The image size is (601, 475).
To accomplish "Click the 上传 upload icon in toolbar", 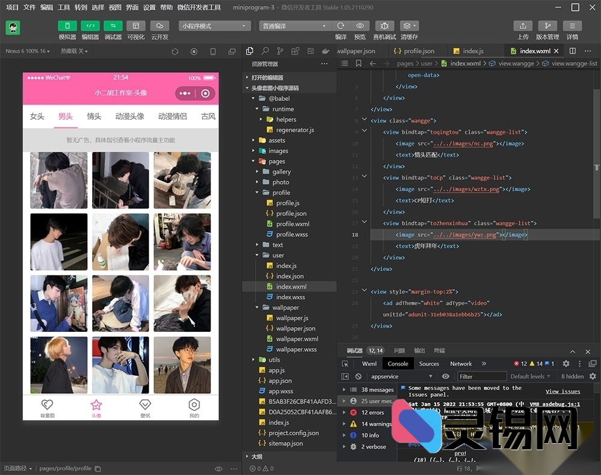I will pos(523,26).
